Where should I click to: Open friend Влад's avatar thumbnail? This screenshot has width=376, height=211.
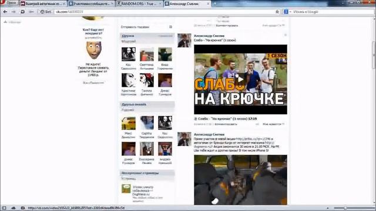165,55
